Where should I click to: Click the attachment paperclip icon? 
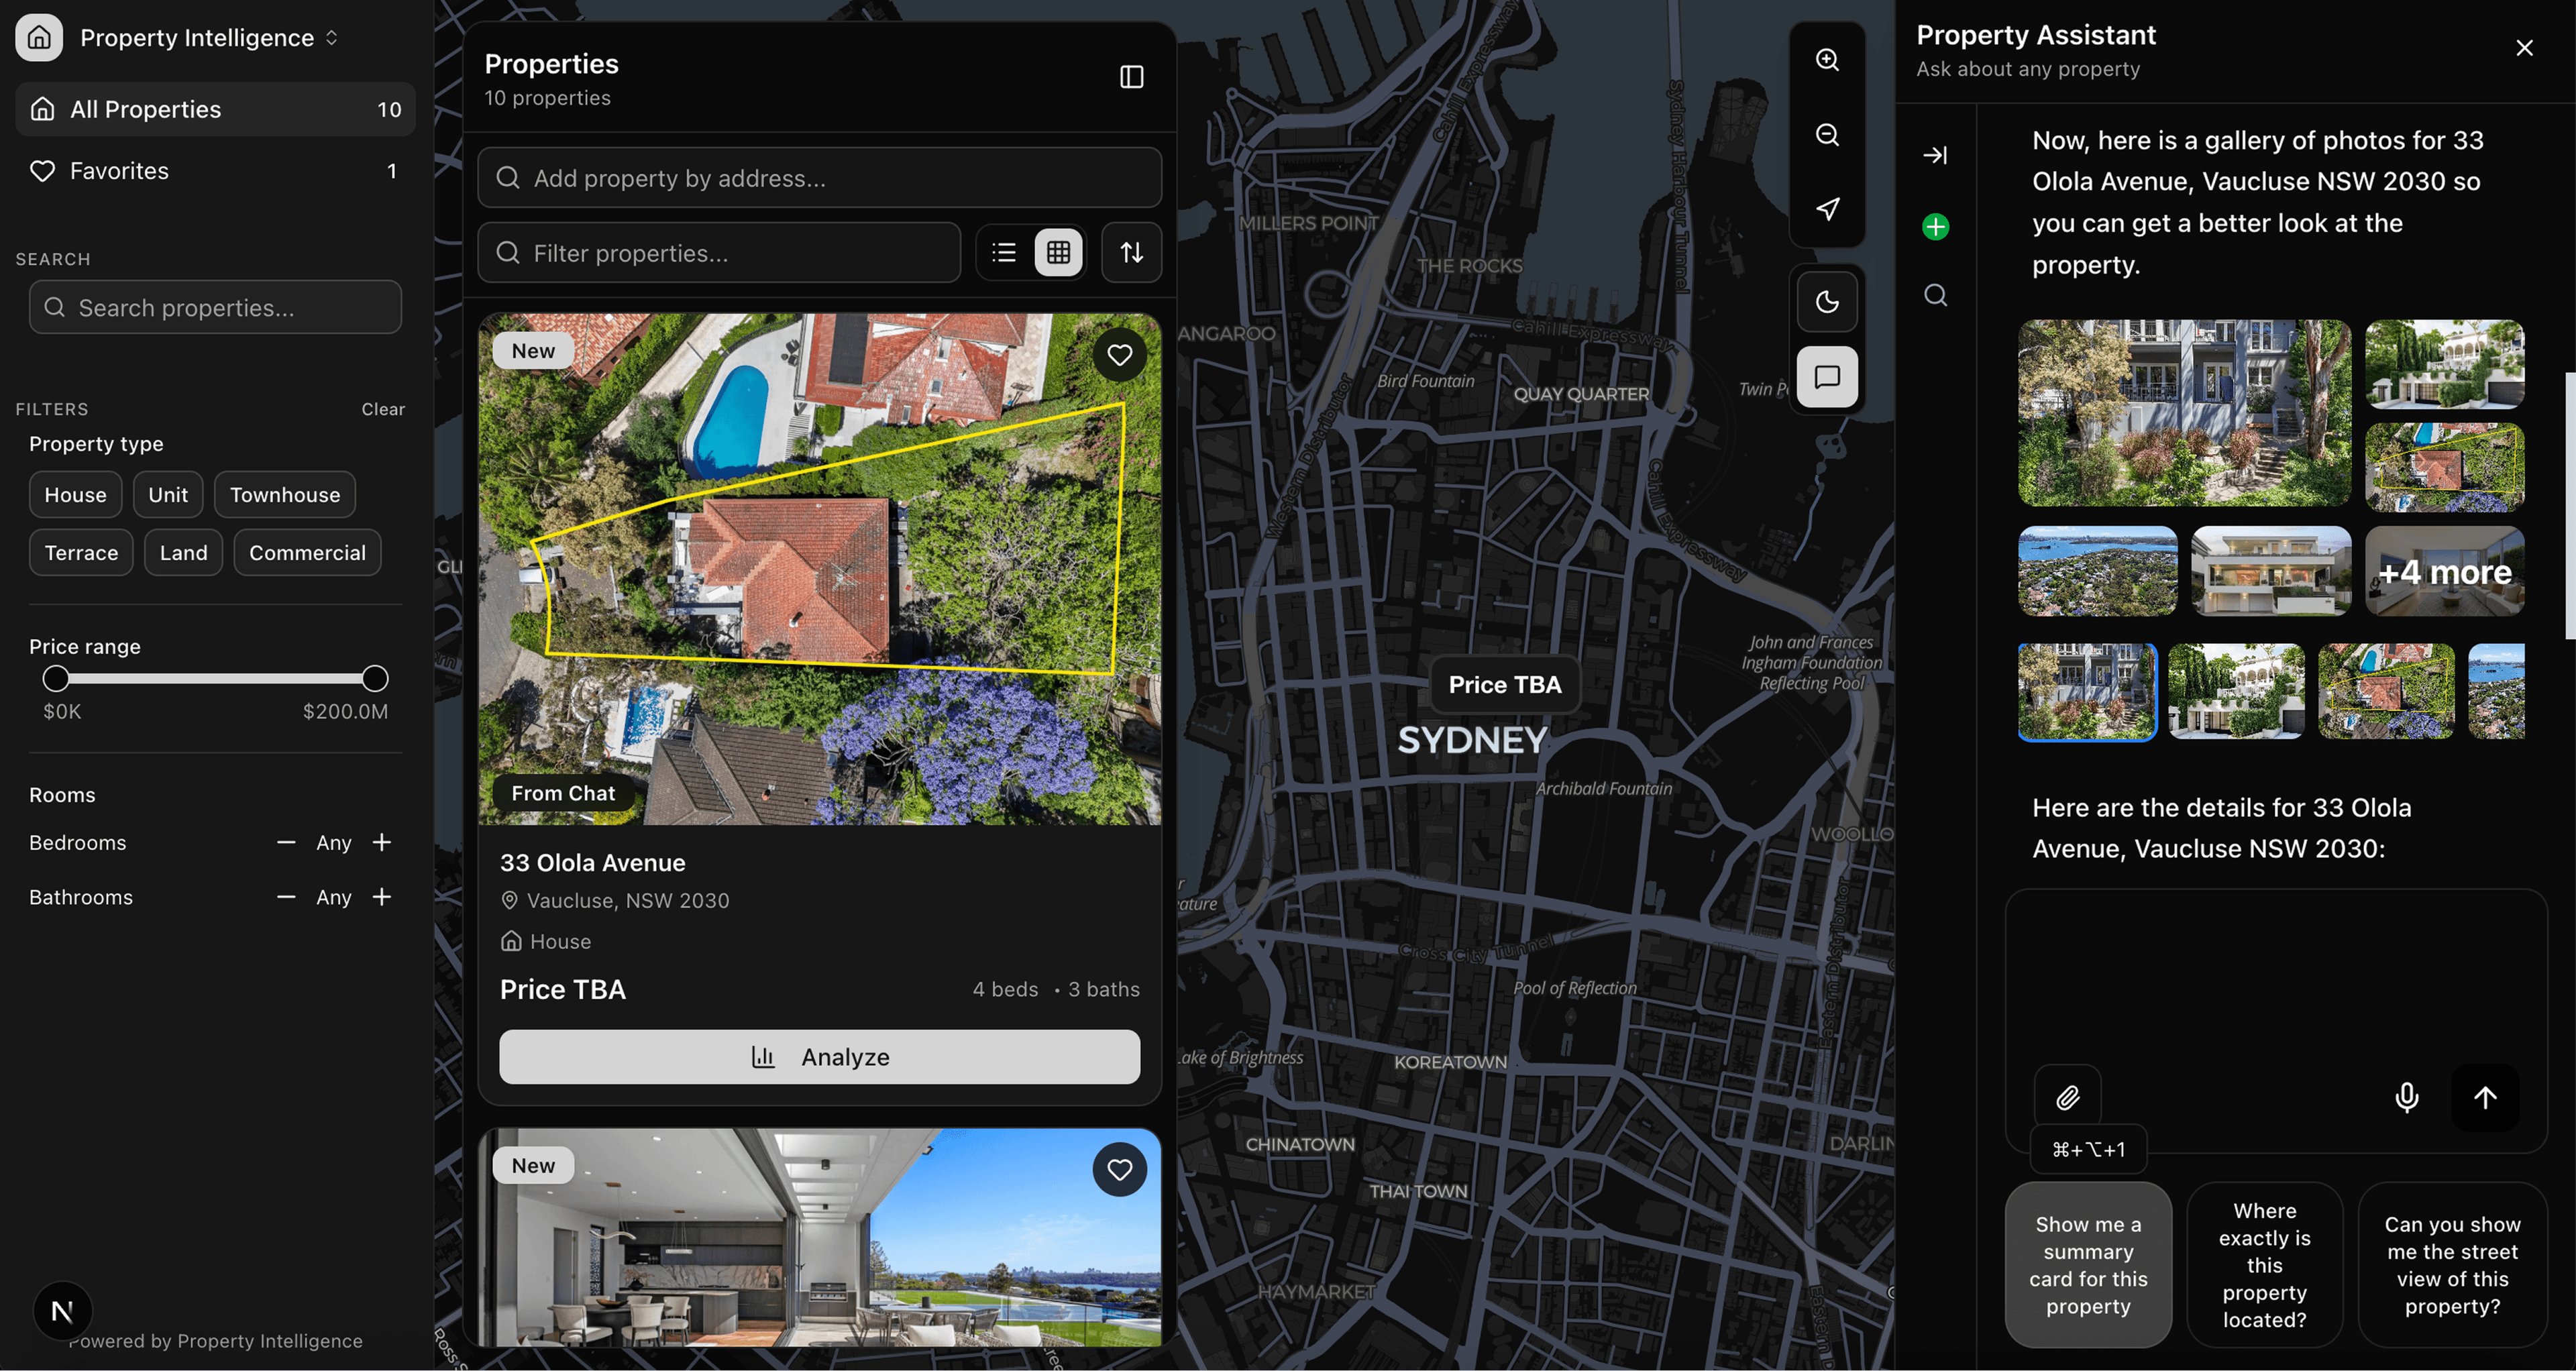click(x=2067, y=1097)
